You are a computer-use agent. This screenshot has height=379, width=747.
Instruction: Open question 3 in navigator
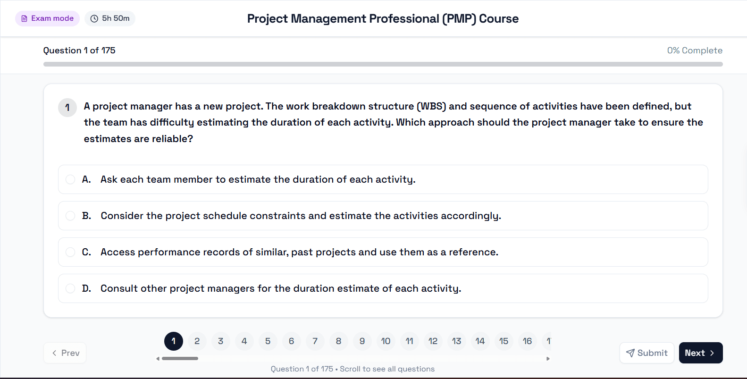[x=221, y=341]
